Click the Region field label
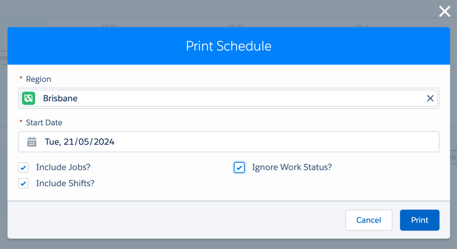The image size is (457, 249). tap(38, 79)
